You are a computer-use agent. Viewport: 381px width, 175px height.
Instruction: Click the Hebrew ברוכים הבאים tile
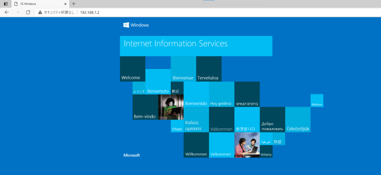pyautogui.click(x=247, y=94)
